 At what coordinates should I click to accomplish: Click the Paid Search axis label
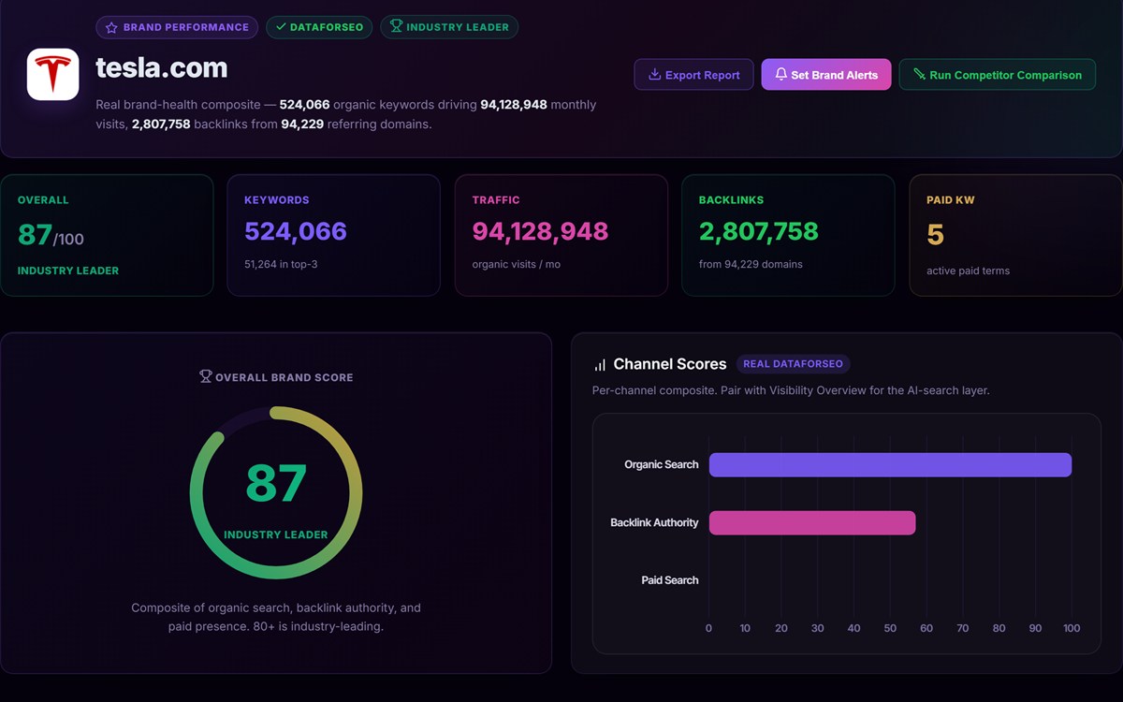coord(670,580)
